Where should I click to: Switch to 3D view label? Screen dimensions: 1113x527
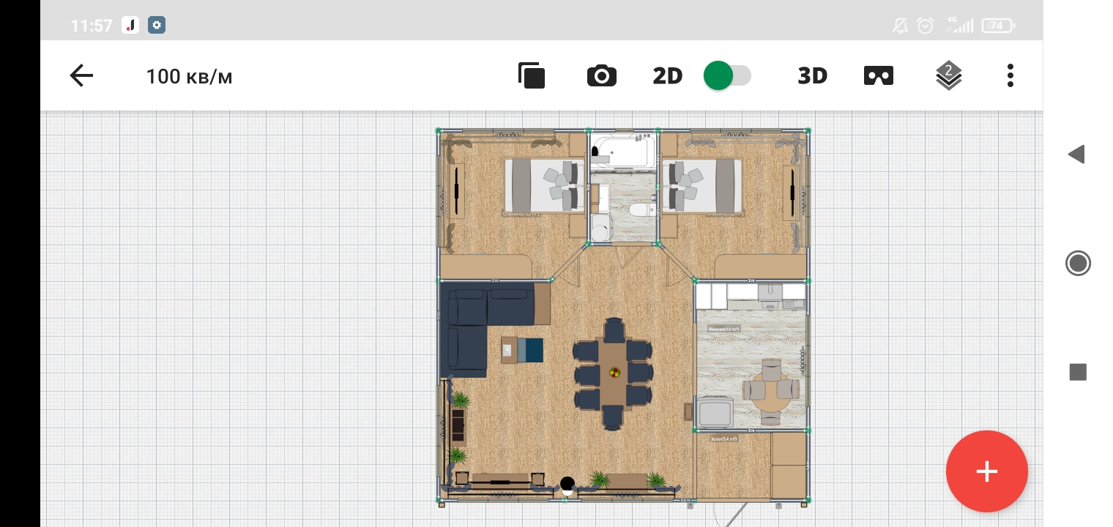812,76
